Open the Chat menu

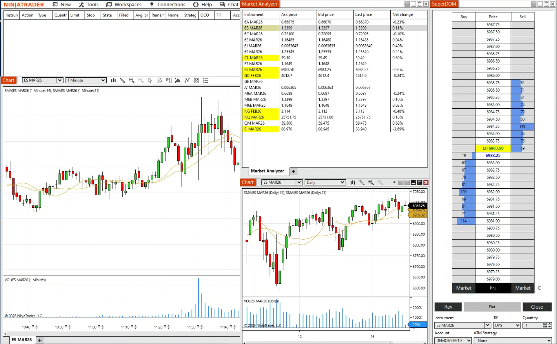229,5
